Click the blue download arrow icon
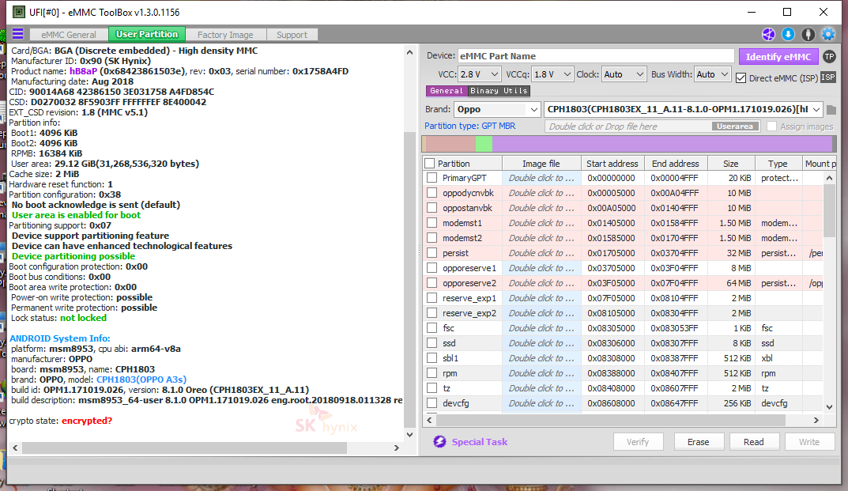Screen dimensions: 848x491 (x=789, y=34)
